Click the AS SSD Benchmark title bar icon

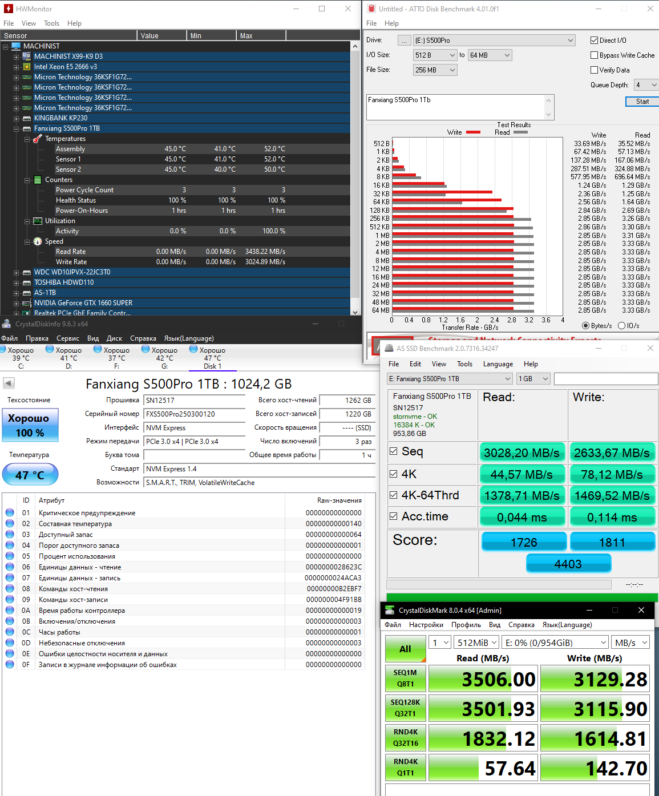point(388,348)
